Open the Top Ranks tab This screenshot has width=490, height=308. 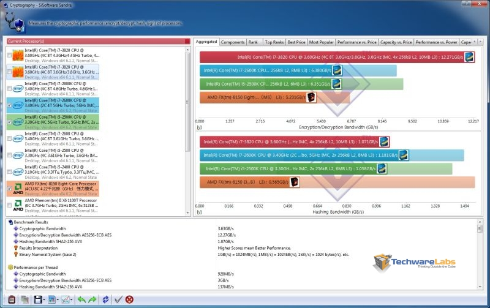[274, 42]
